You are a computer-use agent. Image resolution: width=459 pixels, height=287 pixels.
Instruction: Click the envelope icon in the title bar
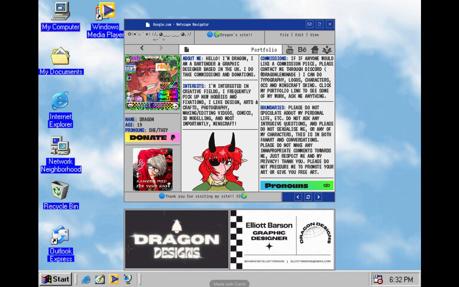pyautogui.click(x=309, y=24)
